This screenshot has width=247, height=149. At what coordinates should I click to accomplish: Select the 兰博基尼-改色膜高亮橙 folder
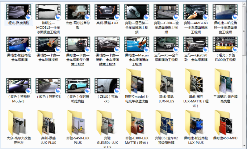223,81
